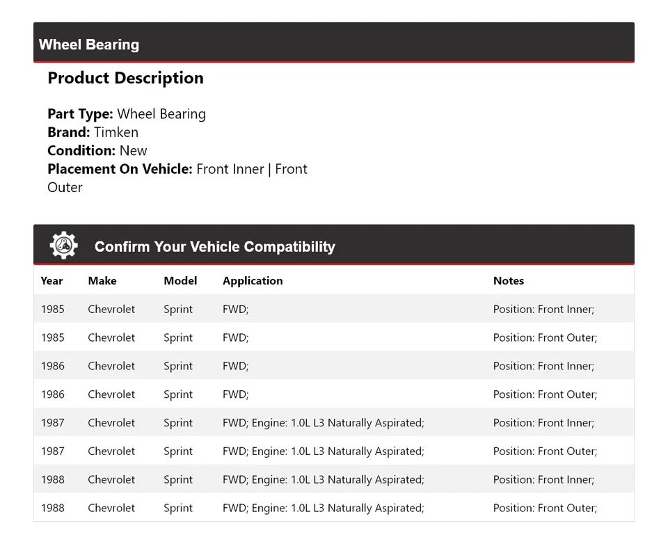
Task: Click the gear compatibility icon
Action: [x=63, y=246]
